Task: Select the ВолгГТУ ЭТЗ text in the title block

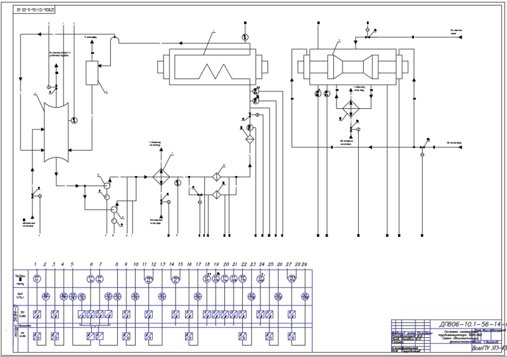Action: [x=489, y=349]
